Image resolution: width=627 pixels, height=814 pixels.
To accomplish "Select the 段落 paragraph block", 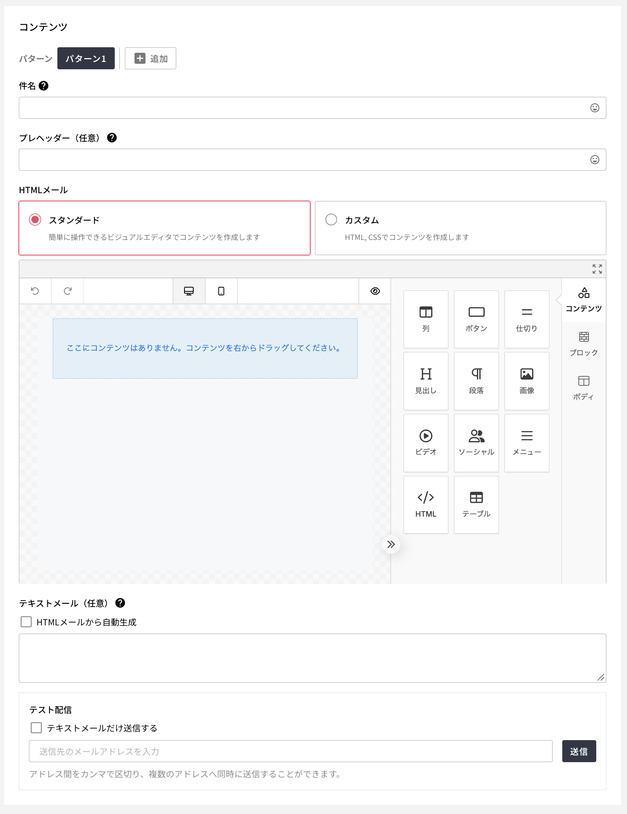I will pos(476,381).
